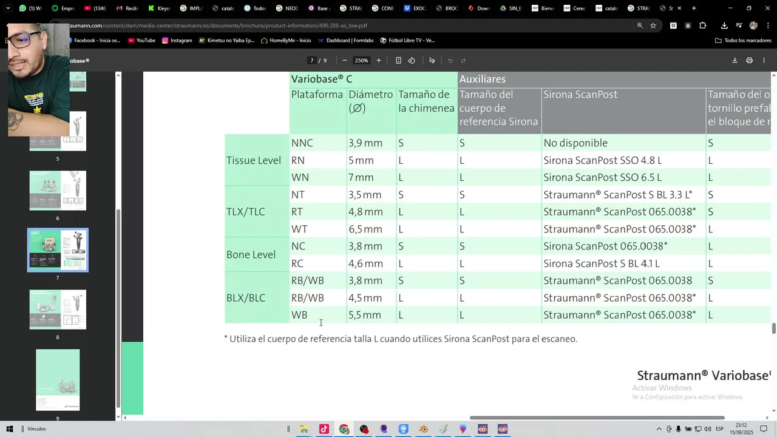Launch the cad app in taskbar
The height and width of the screenshot is (437, 777).
click(503, 429)
